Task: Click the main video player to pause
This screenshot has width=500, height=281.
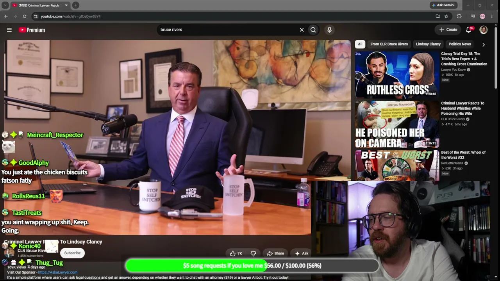Action: click(x=178, y=137)
